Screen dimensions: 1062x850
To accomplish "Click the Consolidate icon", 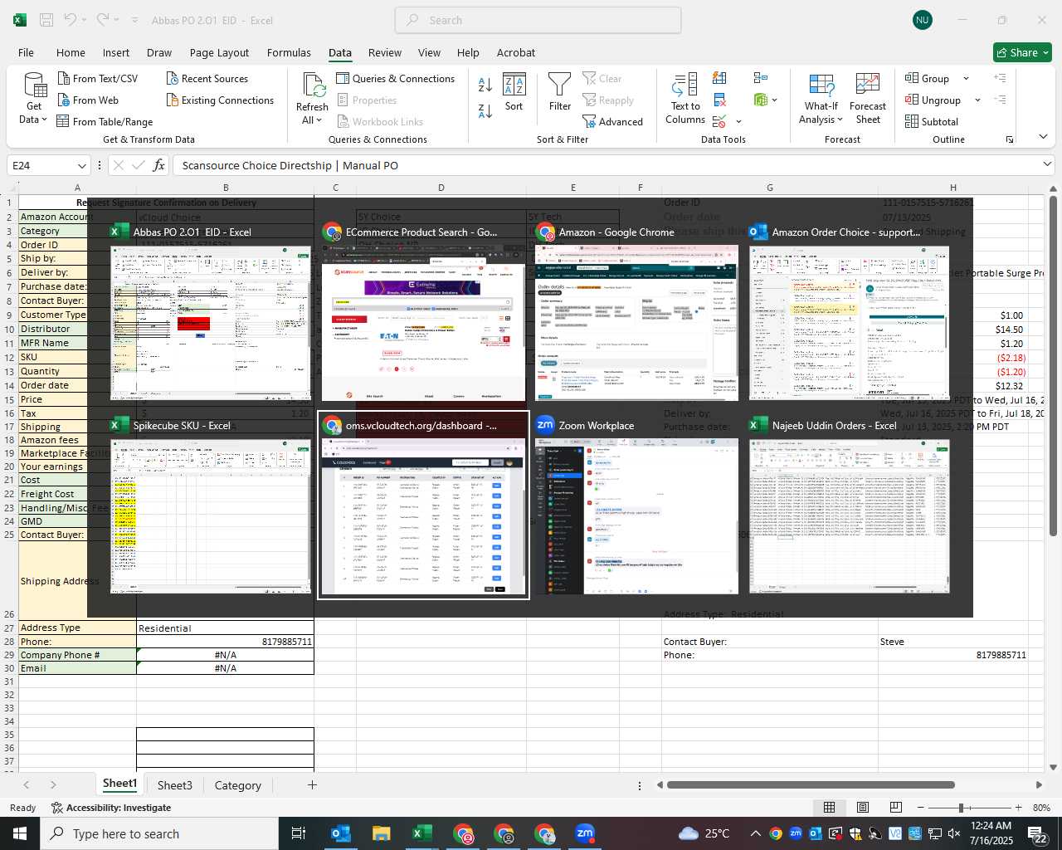I will [761, 78].
